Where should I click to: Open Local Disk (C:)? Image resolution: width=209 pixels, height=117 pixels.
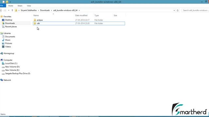point(11,63)
